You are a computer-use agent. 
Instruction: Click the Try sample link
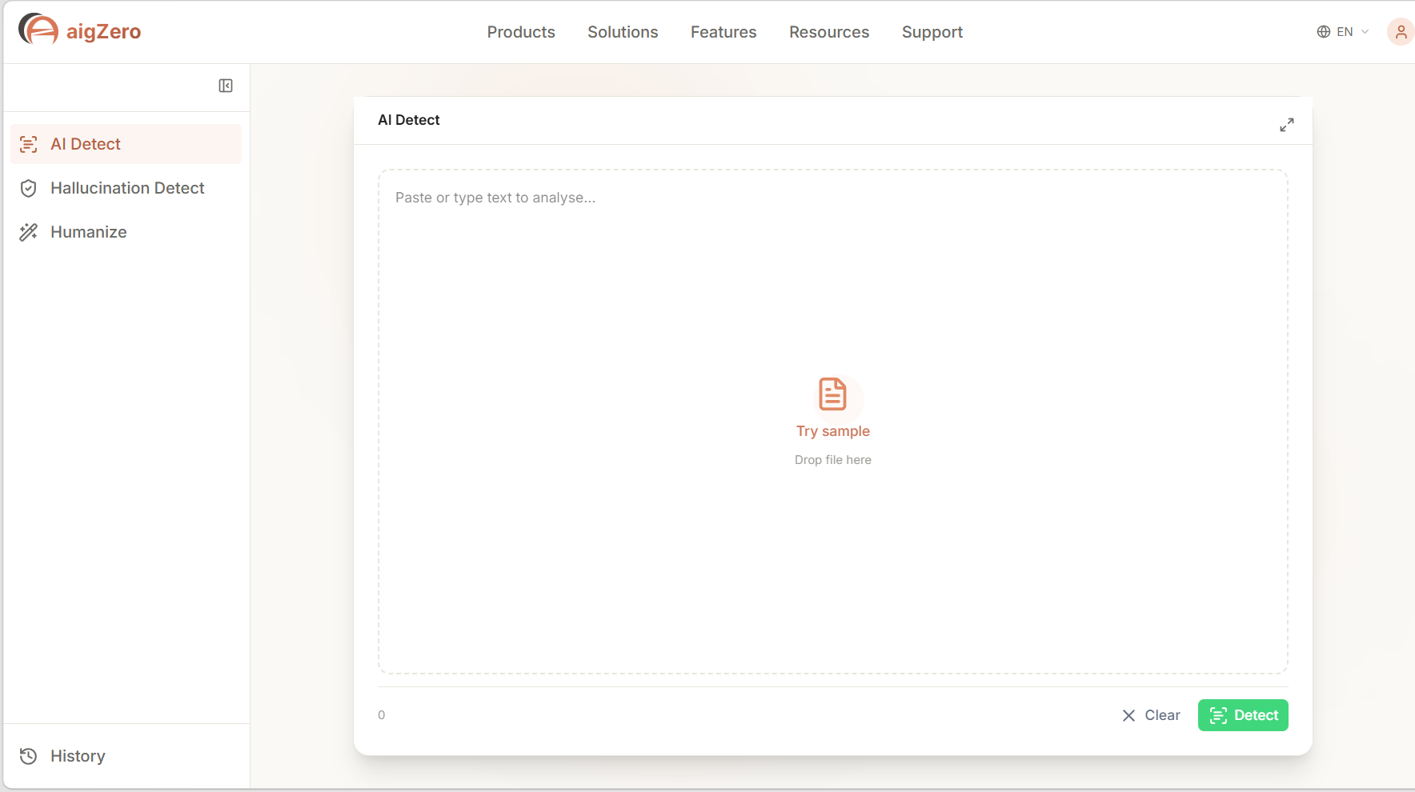coord(832,431)
